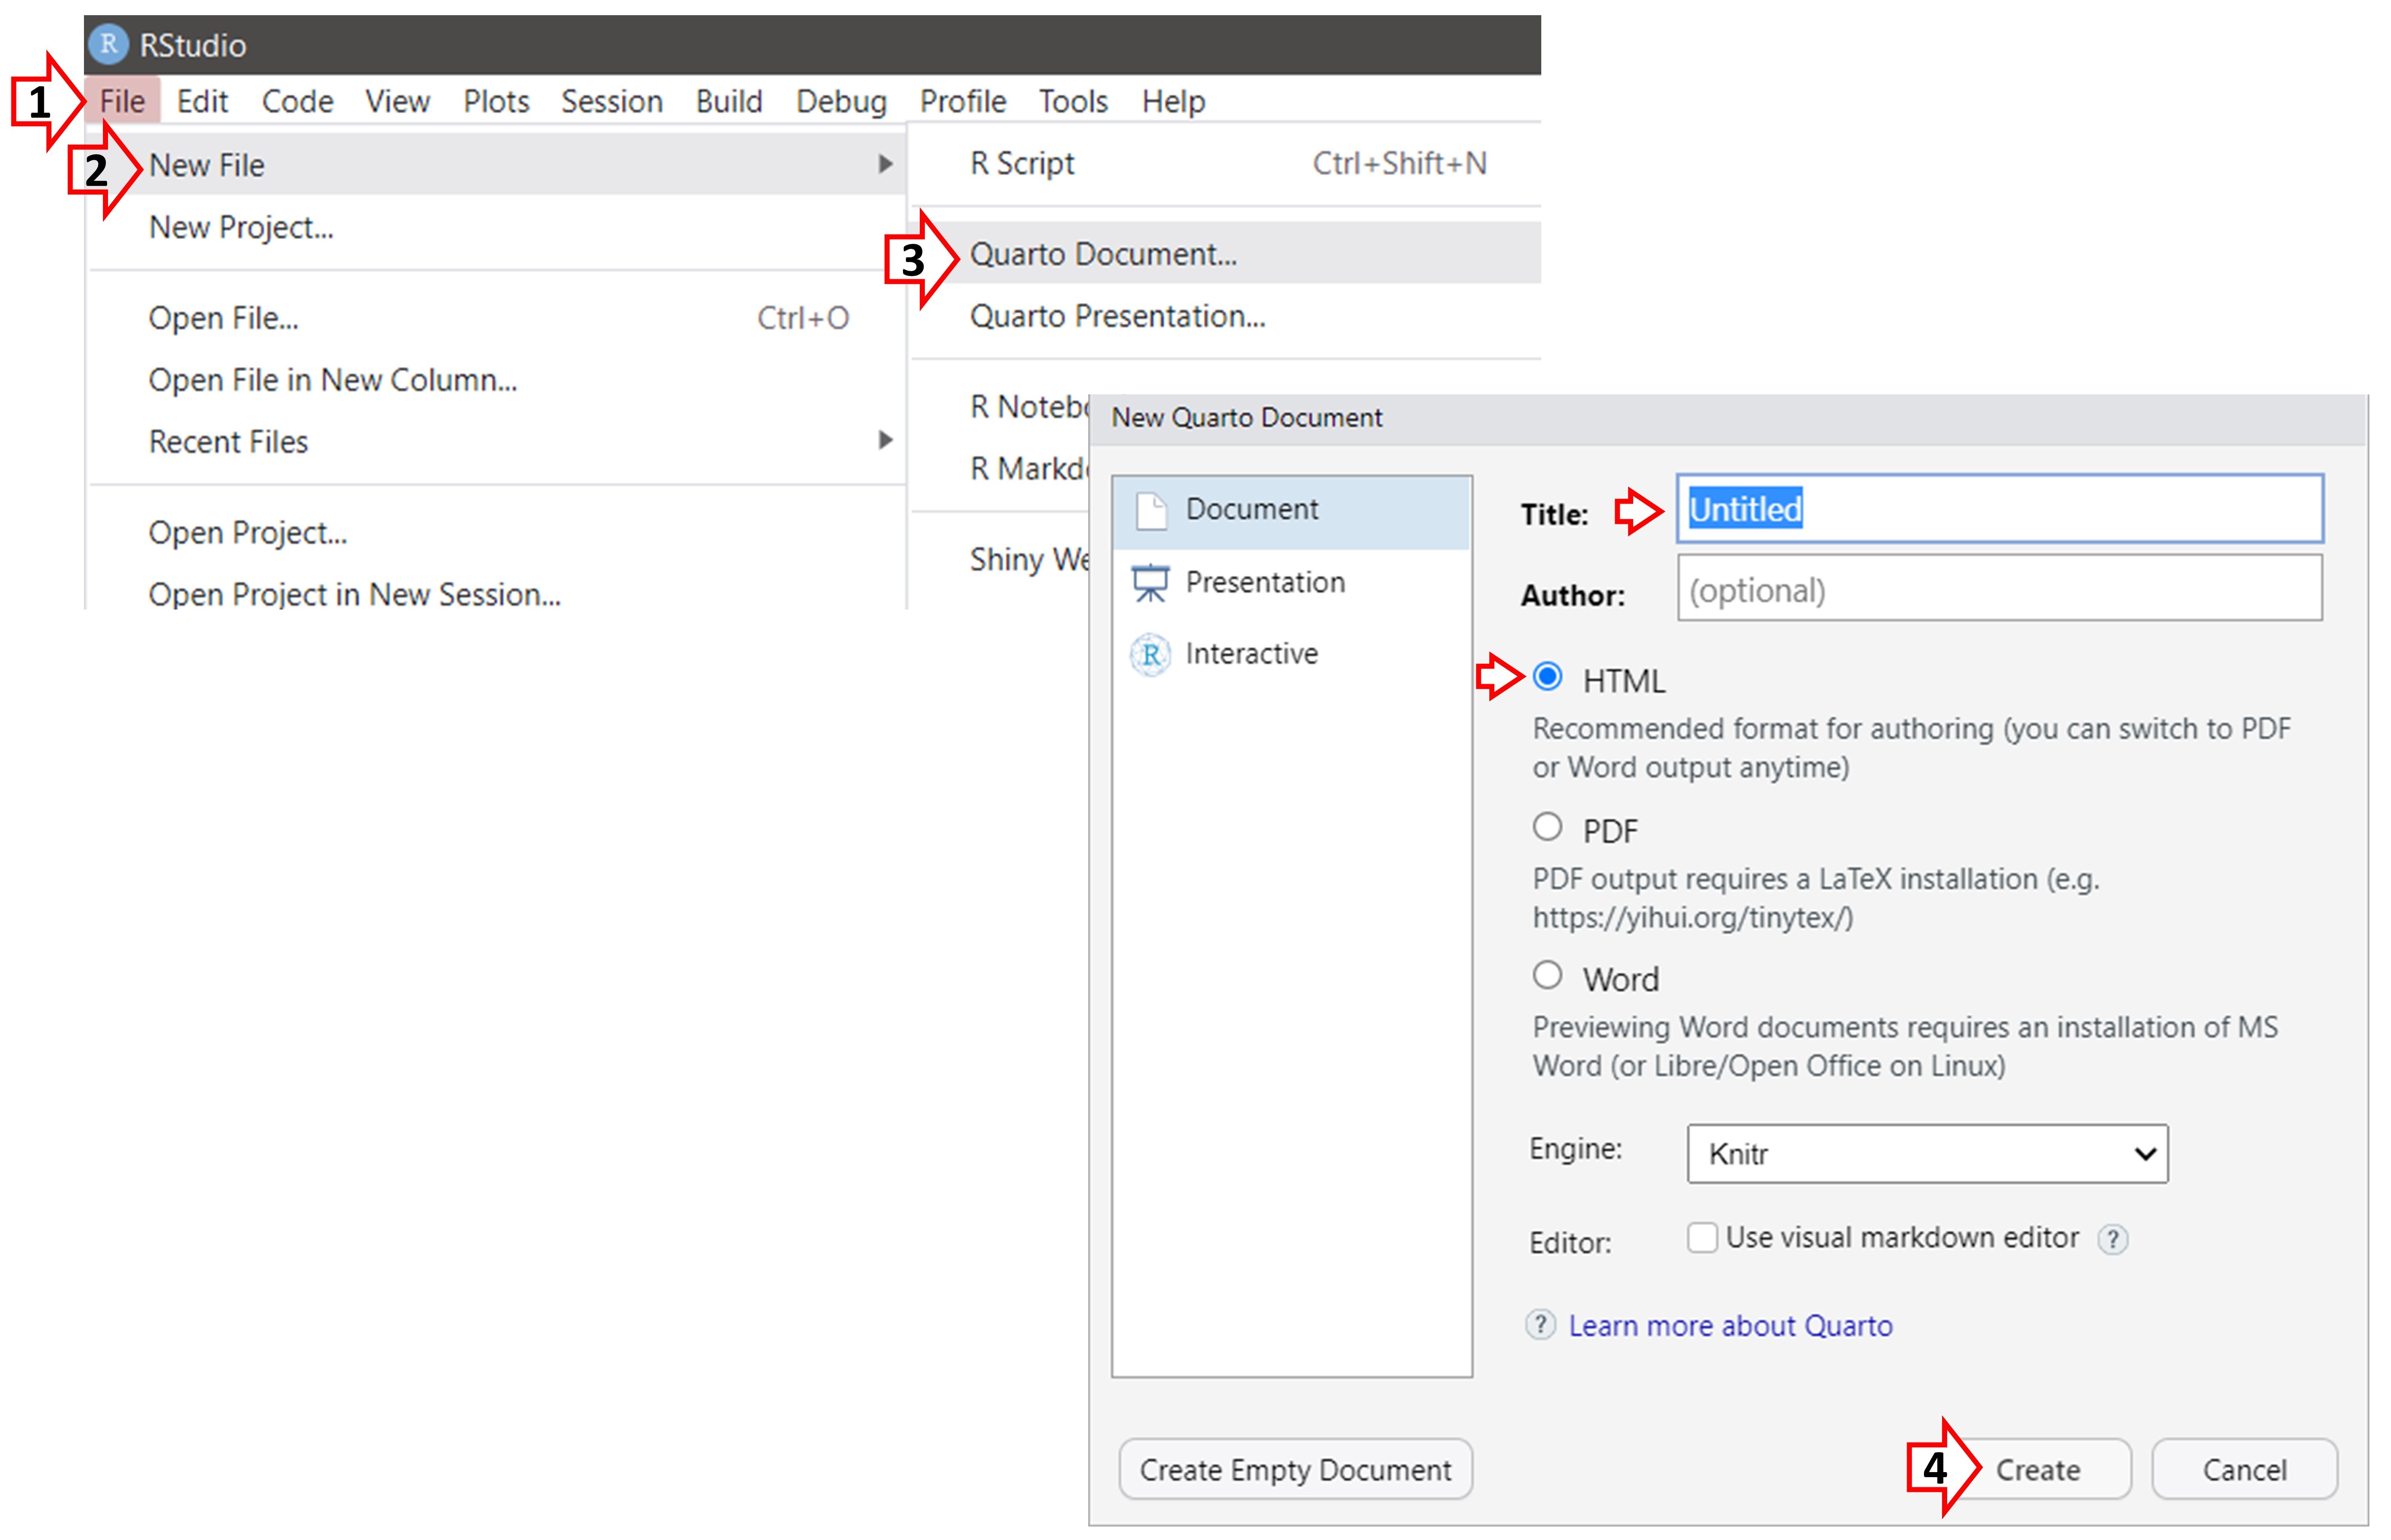
Task: Expand the New File submenu arrow
Action: coord(885,164)
